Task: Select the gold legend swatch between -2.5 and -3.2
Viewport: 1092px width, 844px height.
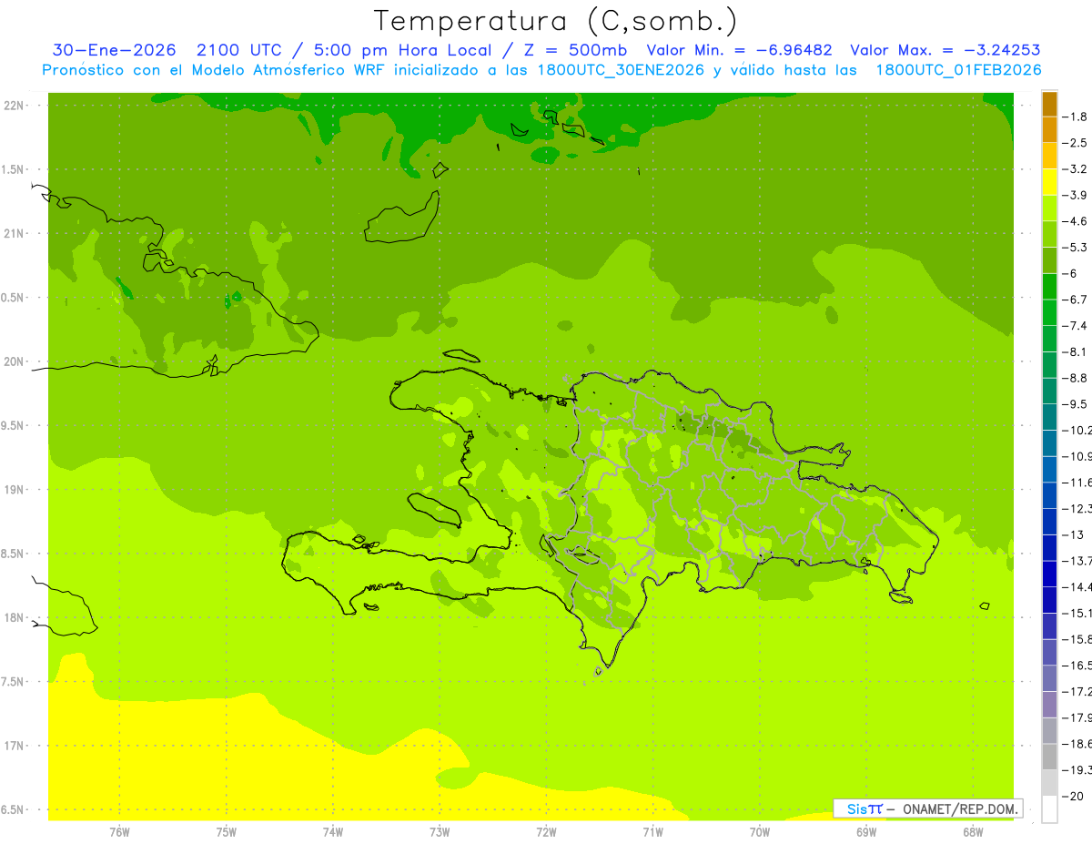Action: pyautogui.click(x=1049, y=157)
